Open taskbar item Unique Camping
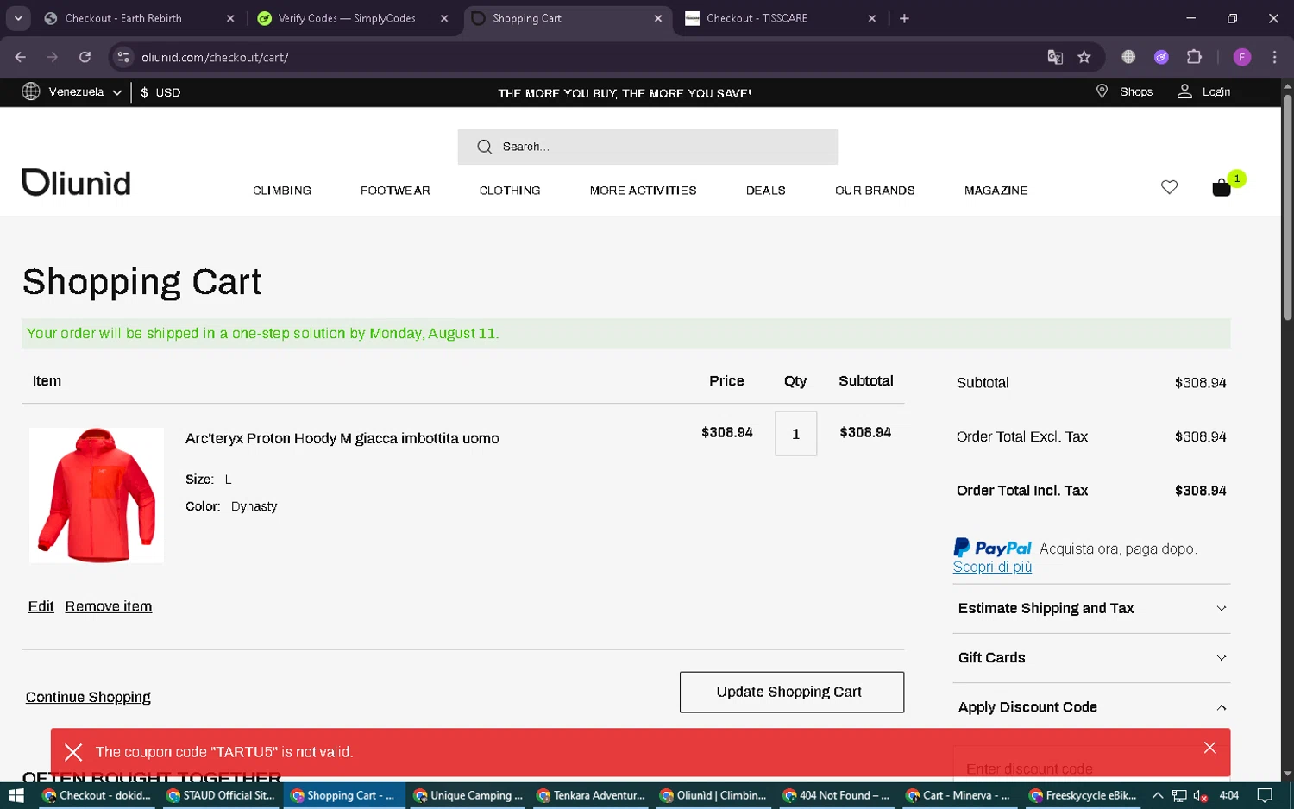Viewport: 1294px width, 809px height. click(468, 795)
